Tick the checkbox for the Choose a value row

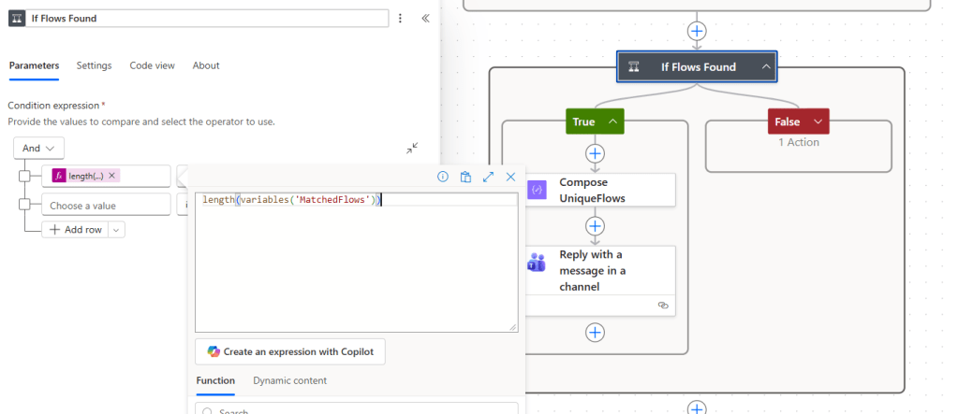pos(25,205)
